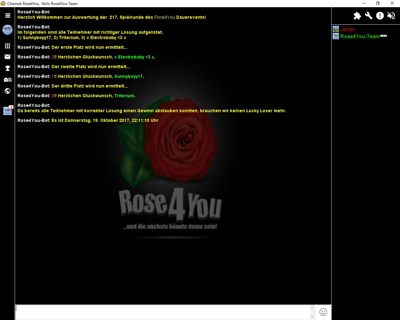Click the round profile avatar in sidebar
400x320 pixels.
point(7,30)
